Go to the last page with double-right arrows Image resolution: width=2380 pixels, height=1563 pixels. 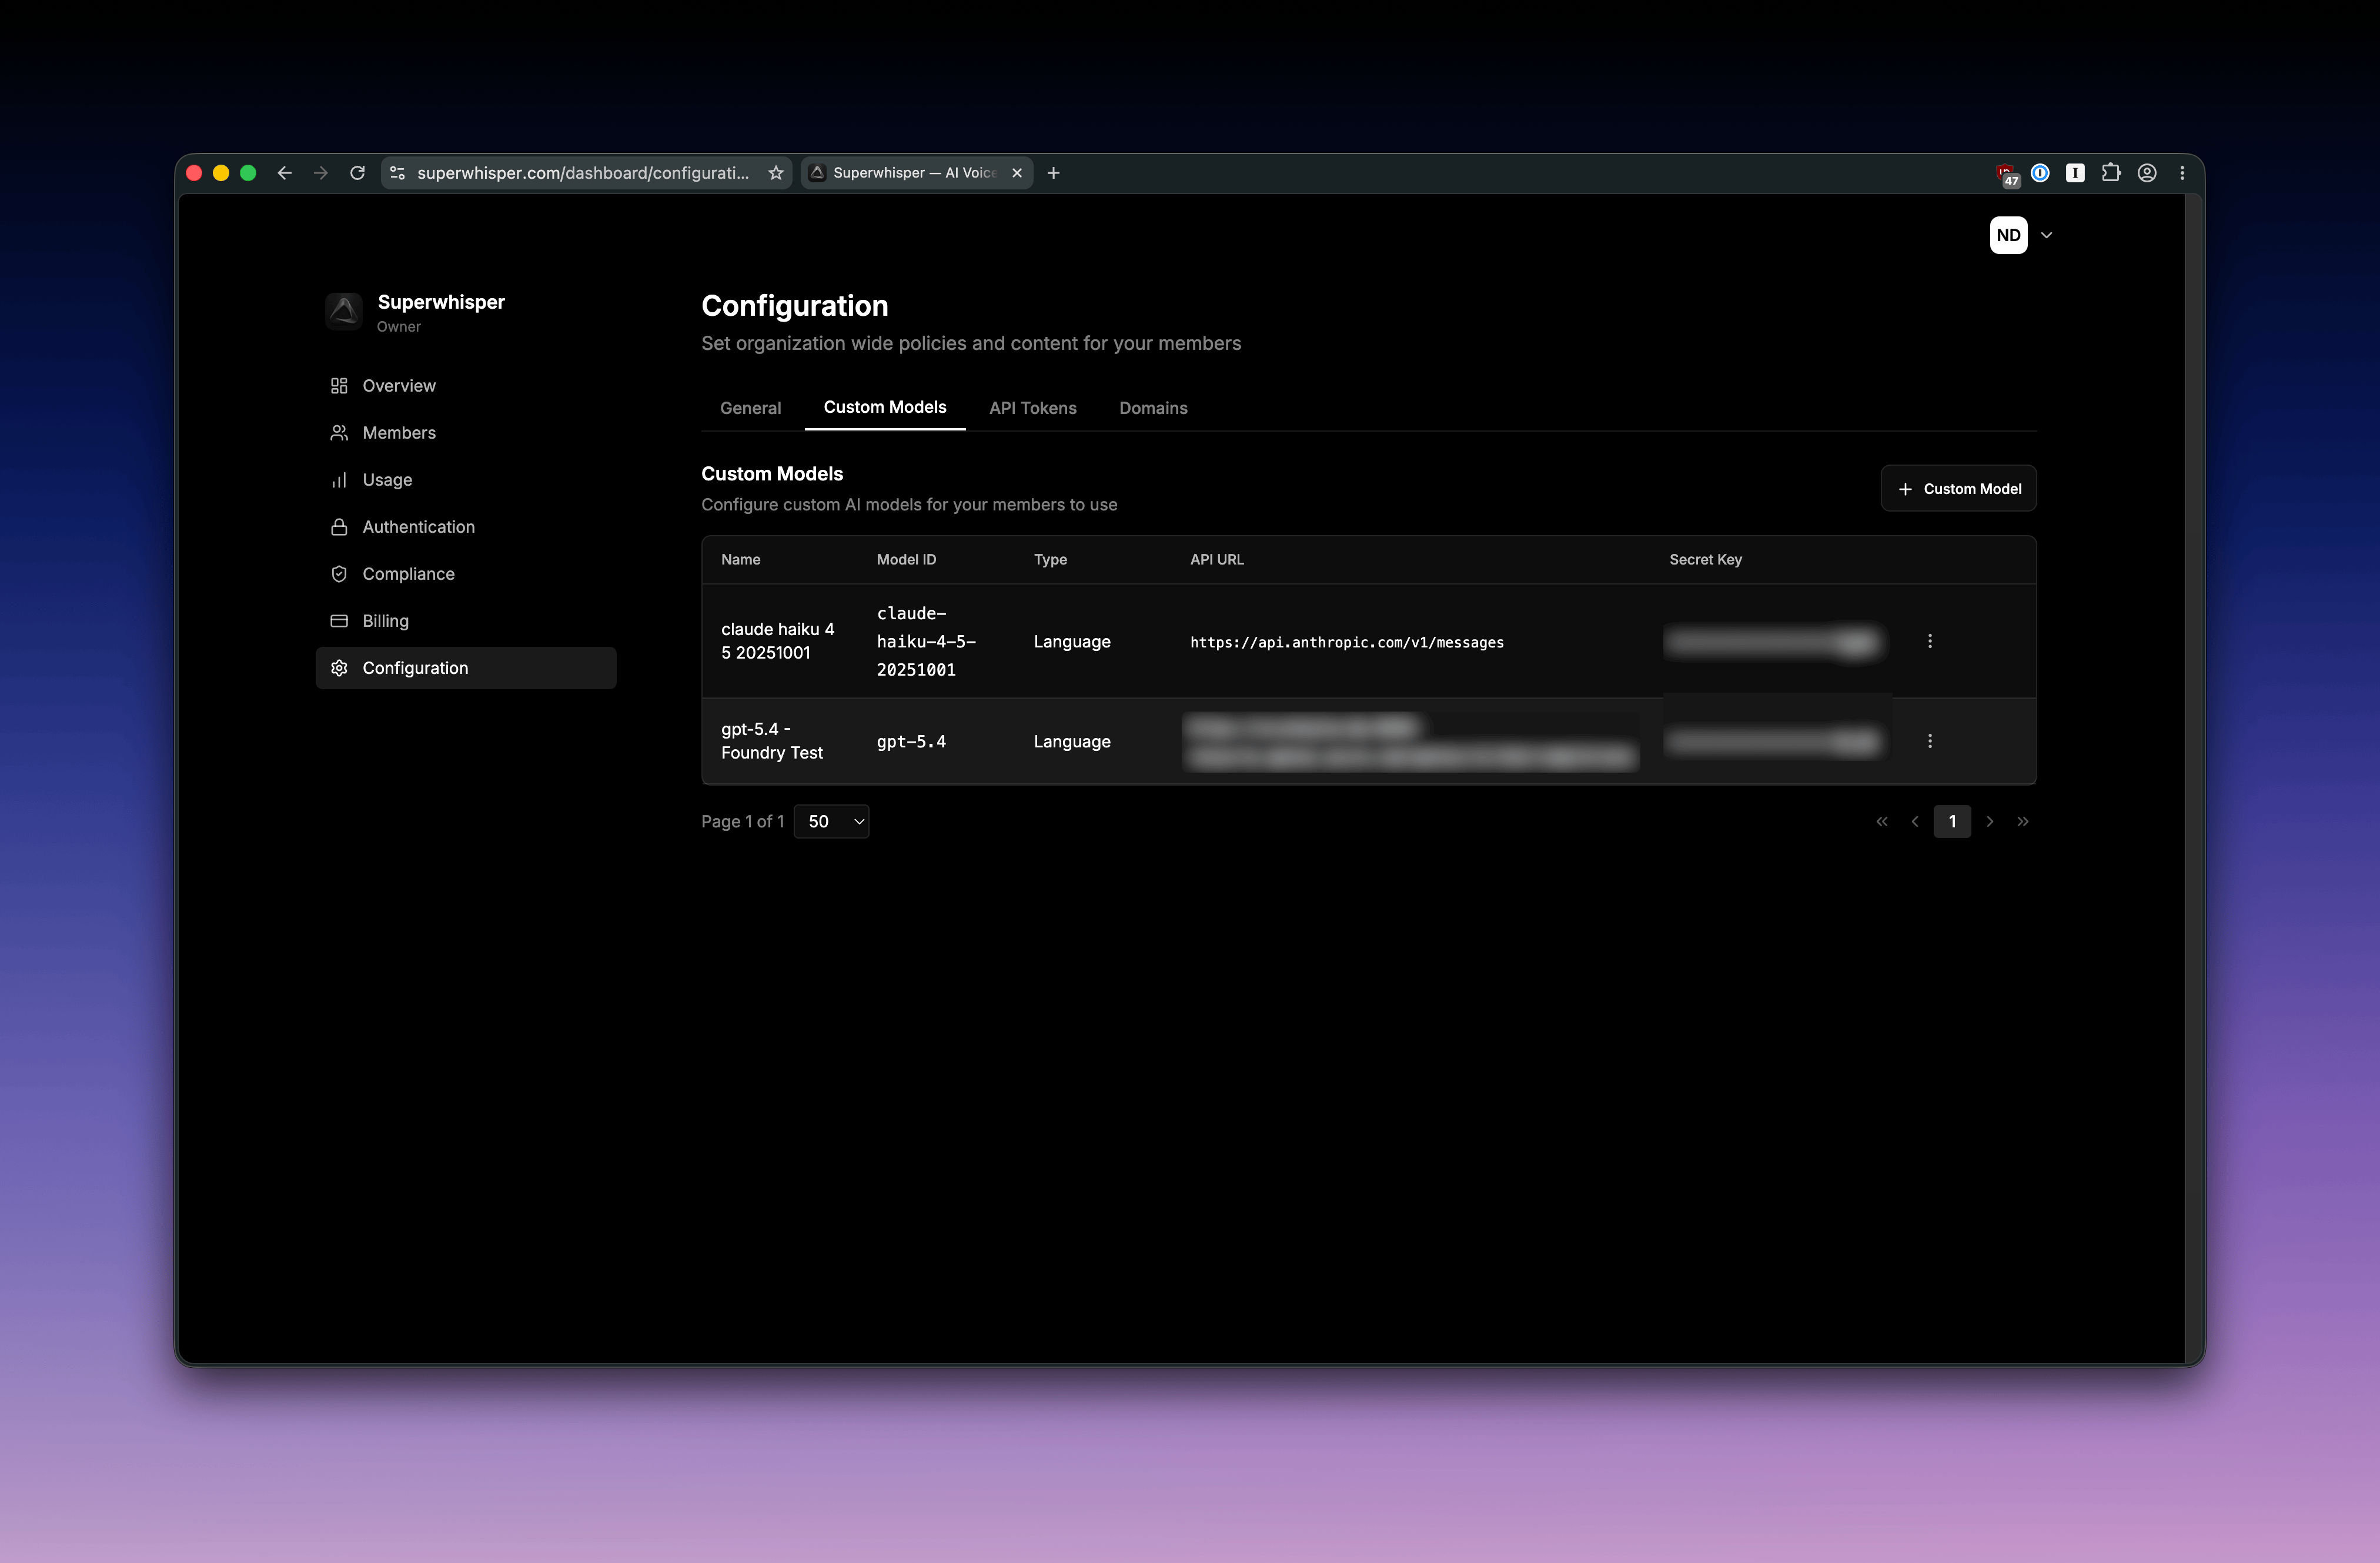[2023, 821]
